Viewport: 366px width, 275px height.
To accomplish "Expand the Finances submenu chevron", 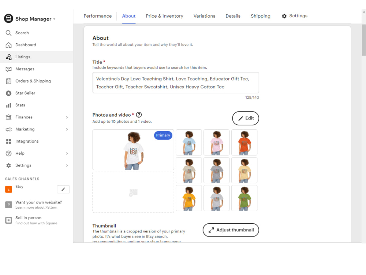I will (67, 117).
